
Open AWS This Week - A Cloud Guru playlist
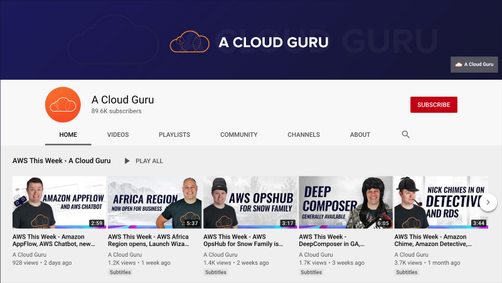(61, 161)
